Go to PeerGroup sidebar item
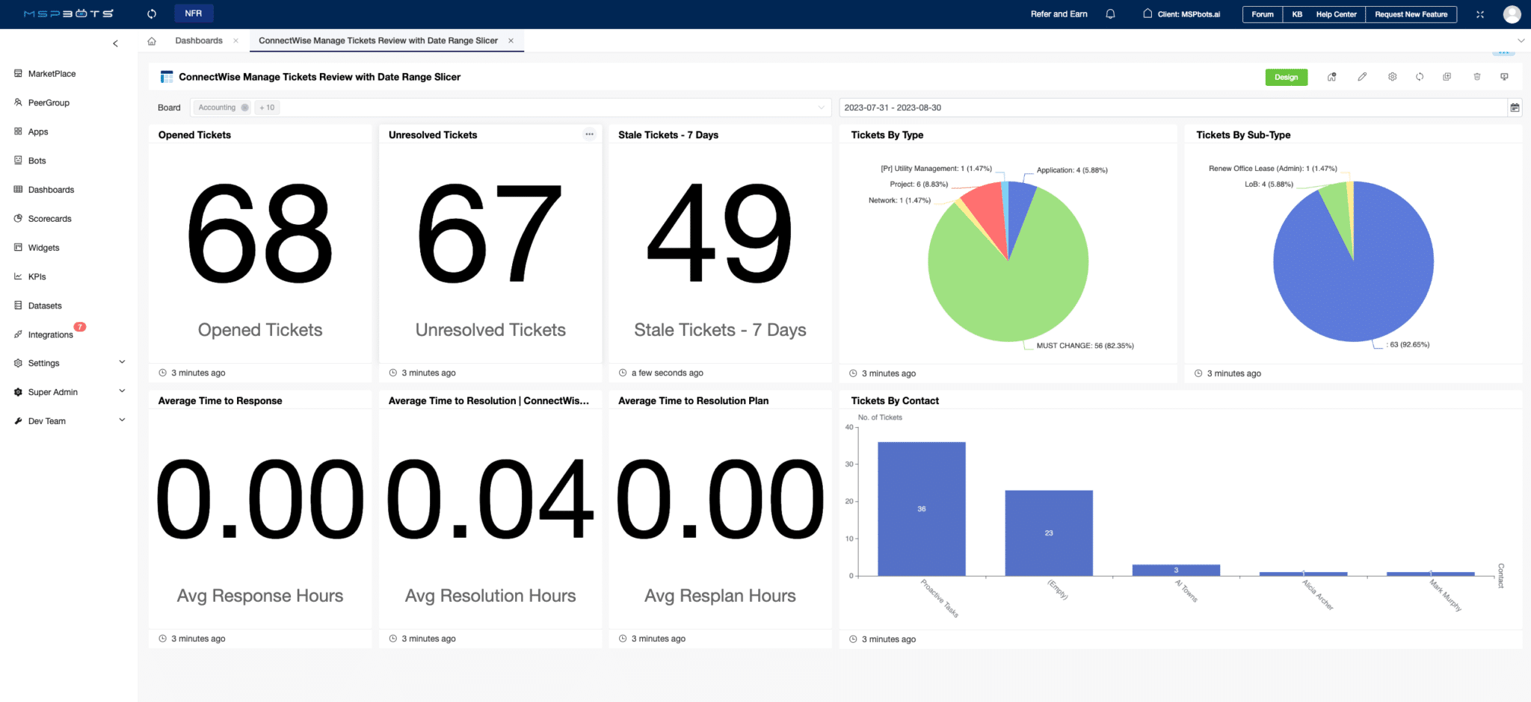The height and width of the screenshot is (702, 1531). click(x=49, y=103)
